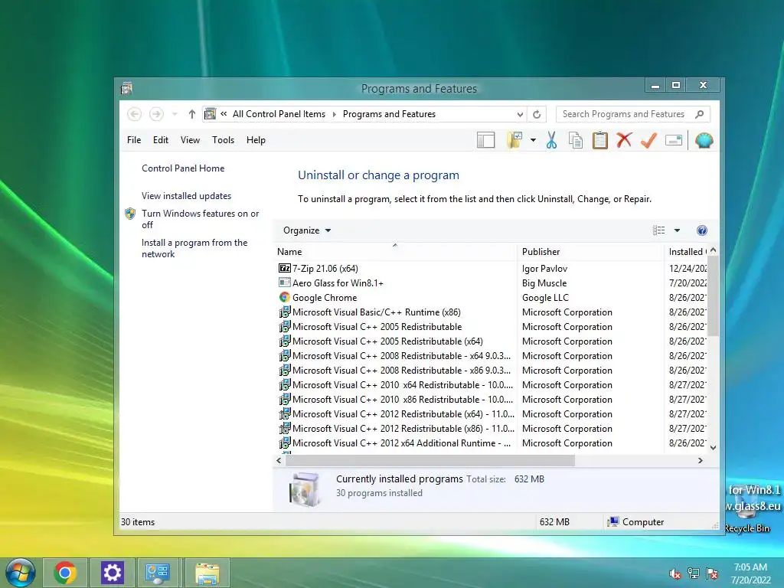This screenshot has height=588, width=784.
Task: Click the Up one level arrow
Action: (191, 115)
